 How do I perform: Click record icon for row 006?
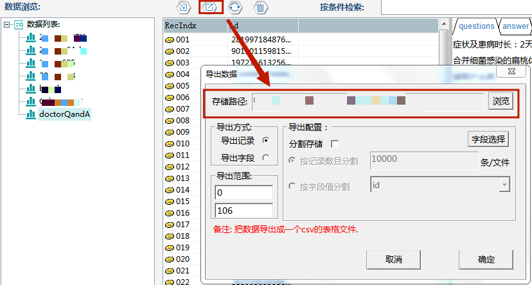(x=170, y=98)
